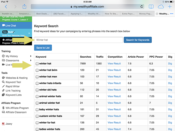Switch to the Money Pag... tab
Viewport: 175px width, 131px height.
146,14
